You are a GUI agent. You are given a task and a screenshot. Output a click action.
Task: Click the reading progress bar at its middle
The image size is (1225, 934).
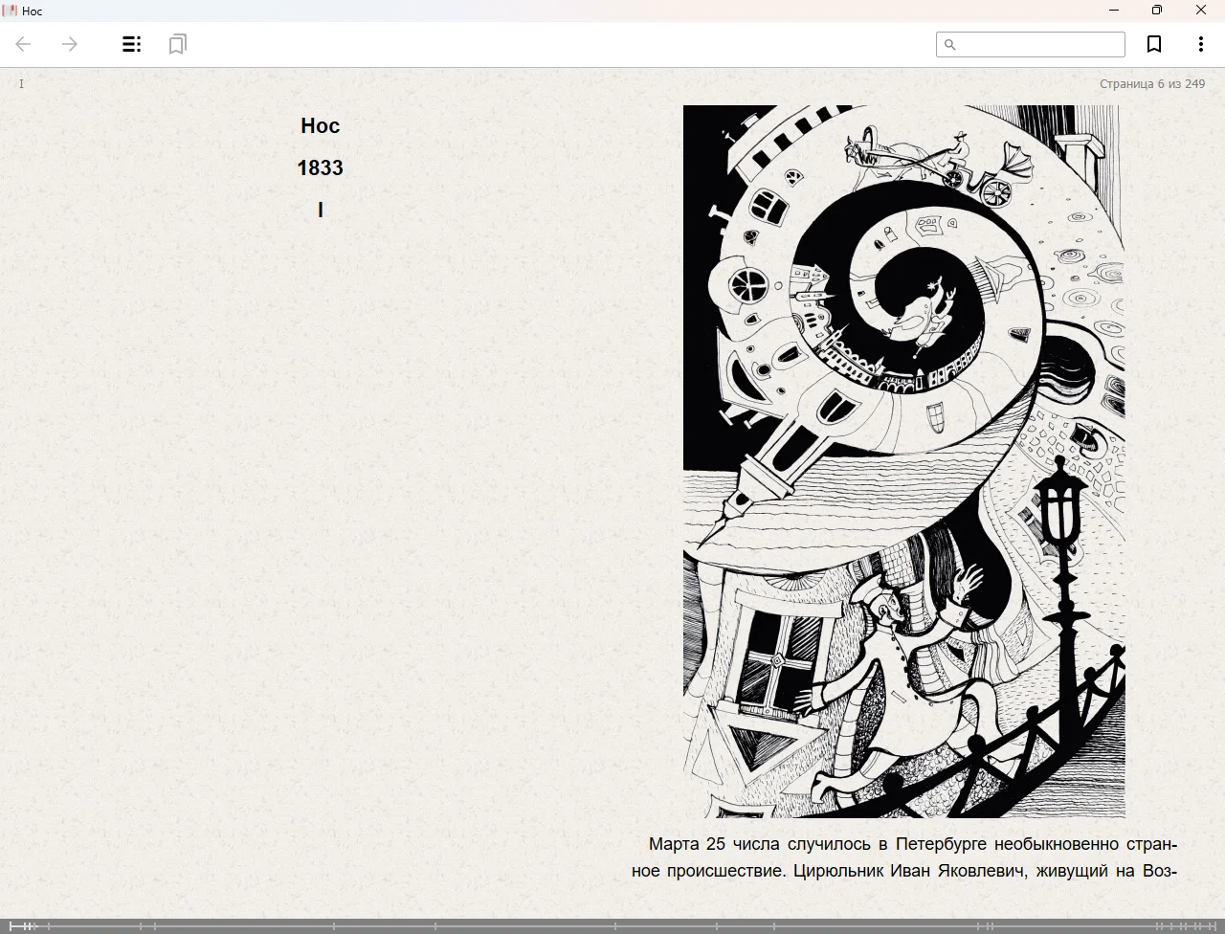coord(612,925)
